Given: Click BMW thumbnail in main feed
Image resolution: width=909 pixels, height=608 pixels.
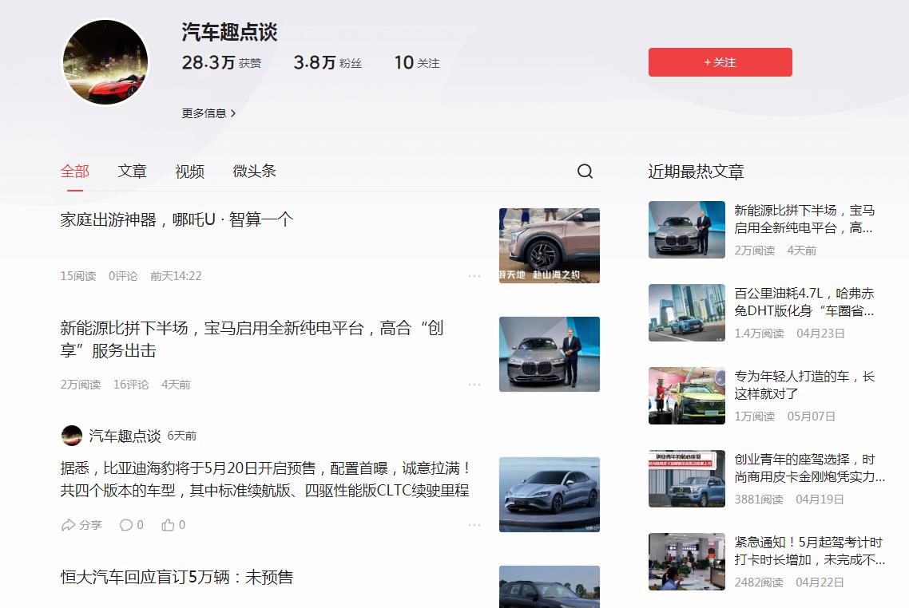Looking at the screenshot, I should tap(549, 353).
